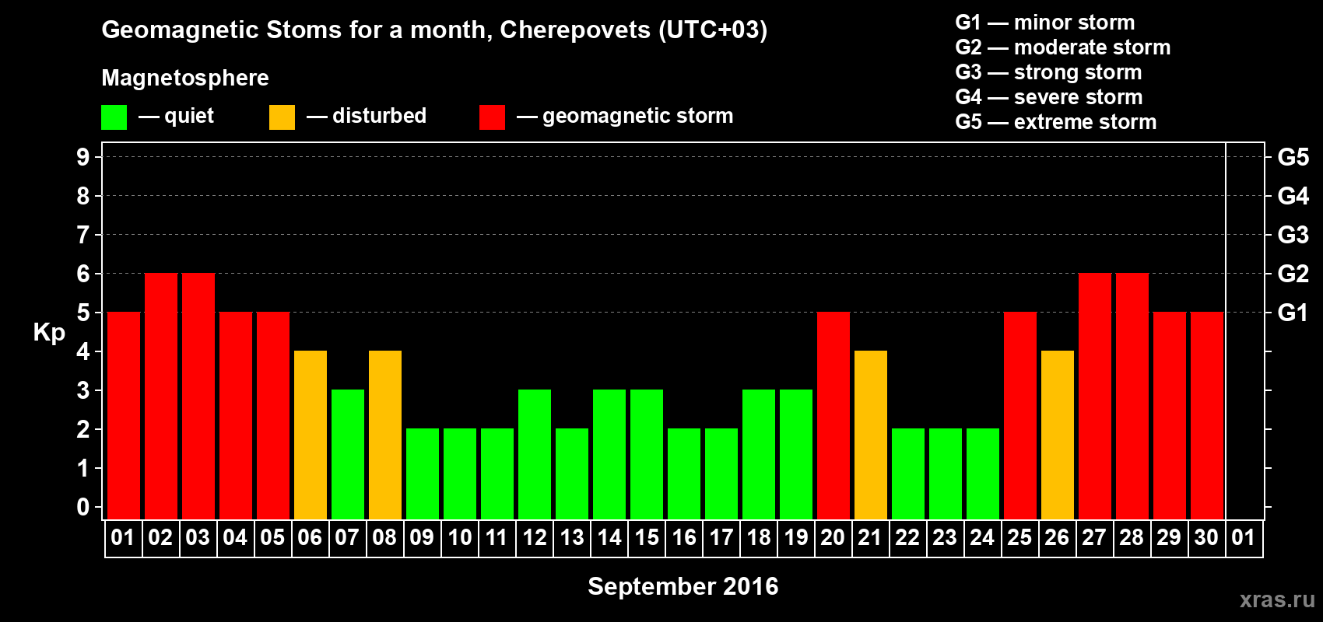Viewport: 1323px width, 622px height.
Task: Click the green bar for day 24
Action: coord(983,473)
